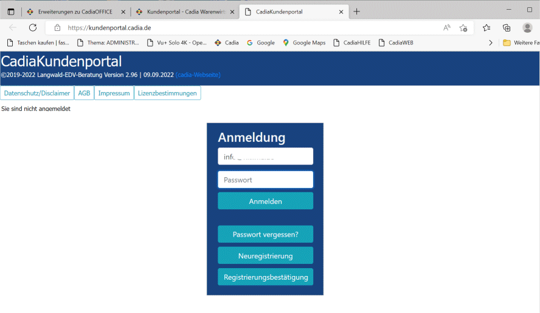Open browser Collections
This screenshot has width=540, height=313.
point(506,28)
